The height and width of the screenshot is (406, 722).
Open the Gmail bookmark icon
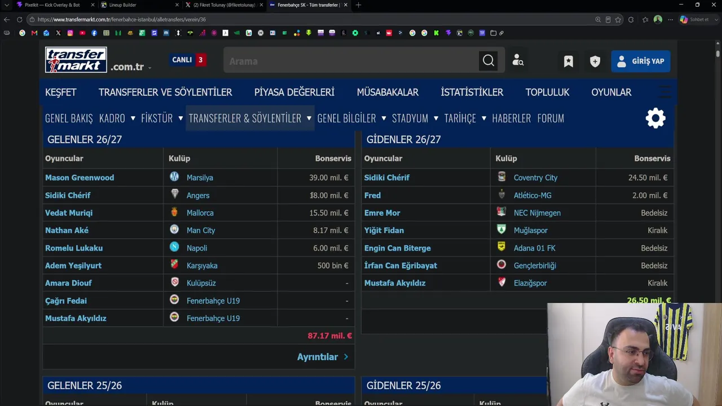pos(34,33)
